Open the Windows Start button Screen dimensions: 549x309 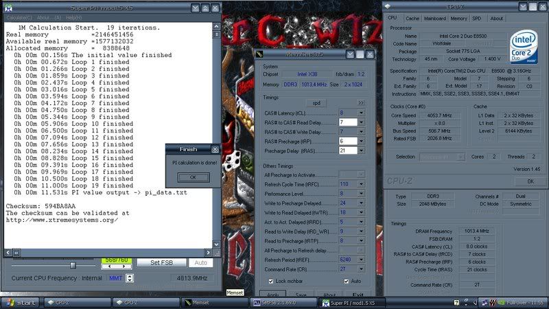(21, 302)
